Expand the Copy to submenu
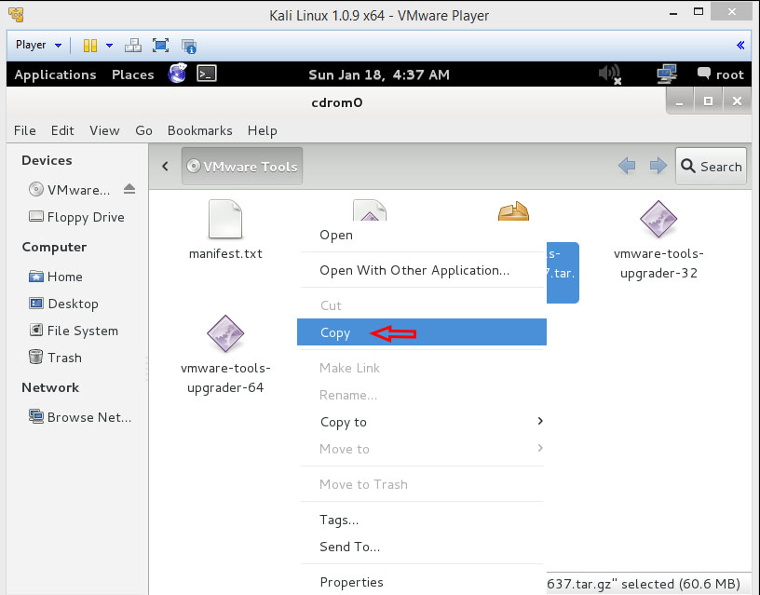The image size is (760, 595). pos(422,422)
